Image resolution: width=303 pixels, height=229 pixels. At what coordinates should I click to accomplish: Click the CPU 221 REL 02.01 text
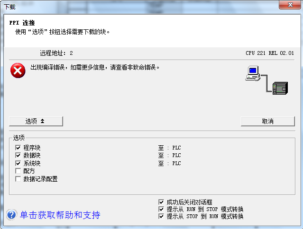pyautogui.click(x=269, y=53)
